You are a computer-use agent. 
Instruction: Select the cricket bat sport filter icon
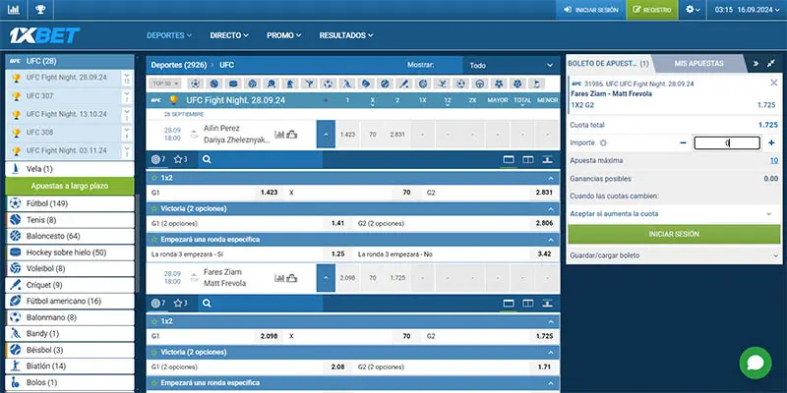403,84
